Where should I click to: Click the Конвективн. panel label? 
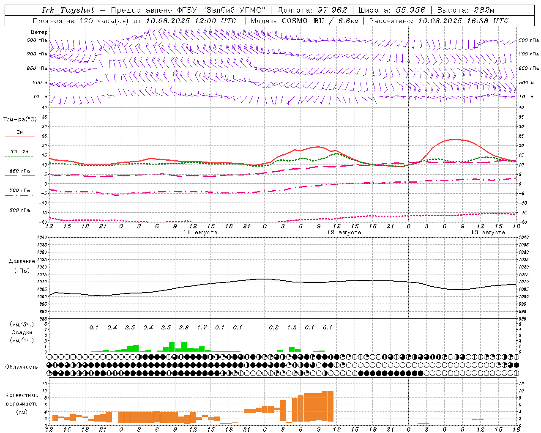point(22,395)
